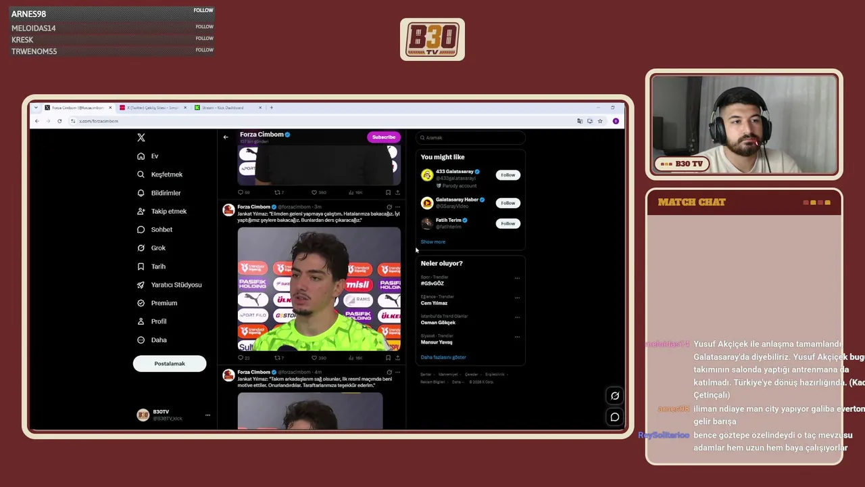This screenshot has height=487, width=865.
Task: Open the Jankat Yılmaz interview video thumbnail
Action: pos(319,289)
